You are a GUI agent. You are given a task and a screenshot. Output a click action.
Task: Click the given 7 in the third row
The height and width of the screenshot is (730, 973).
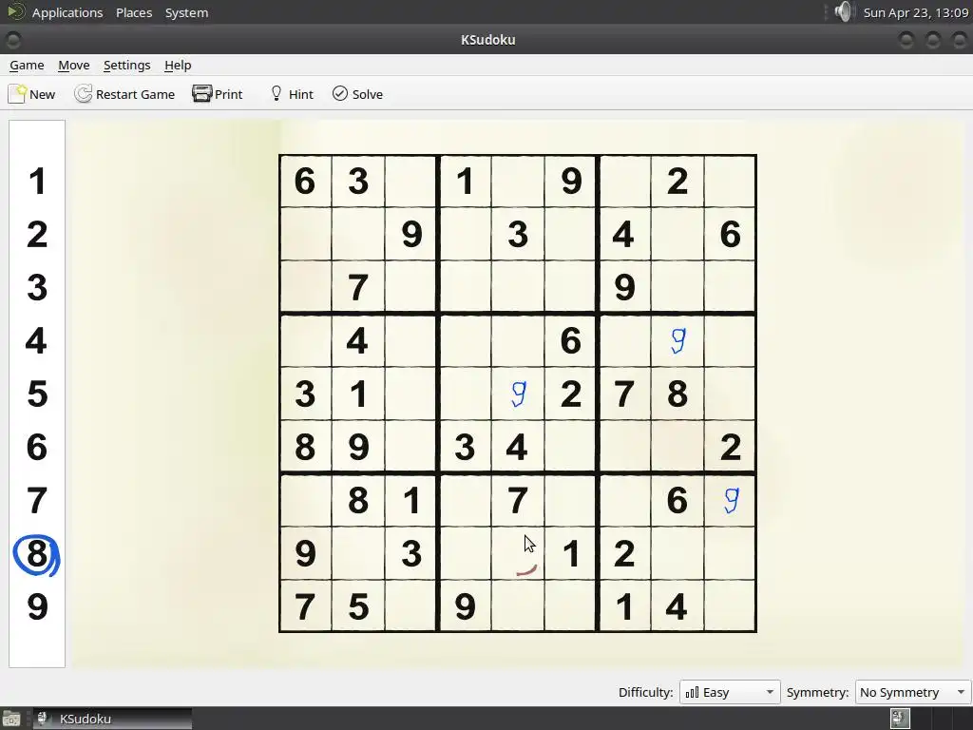(x=358, y=287)
